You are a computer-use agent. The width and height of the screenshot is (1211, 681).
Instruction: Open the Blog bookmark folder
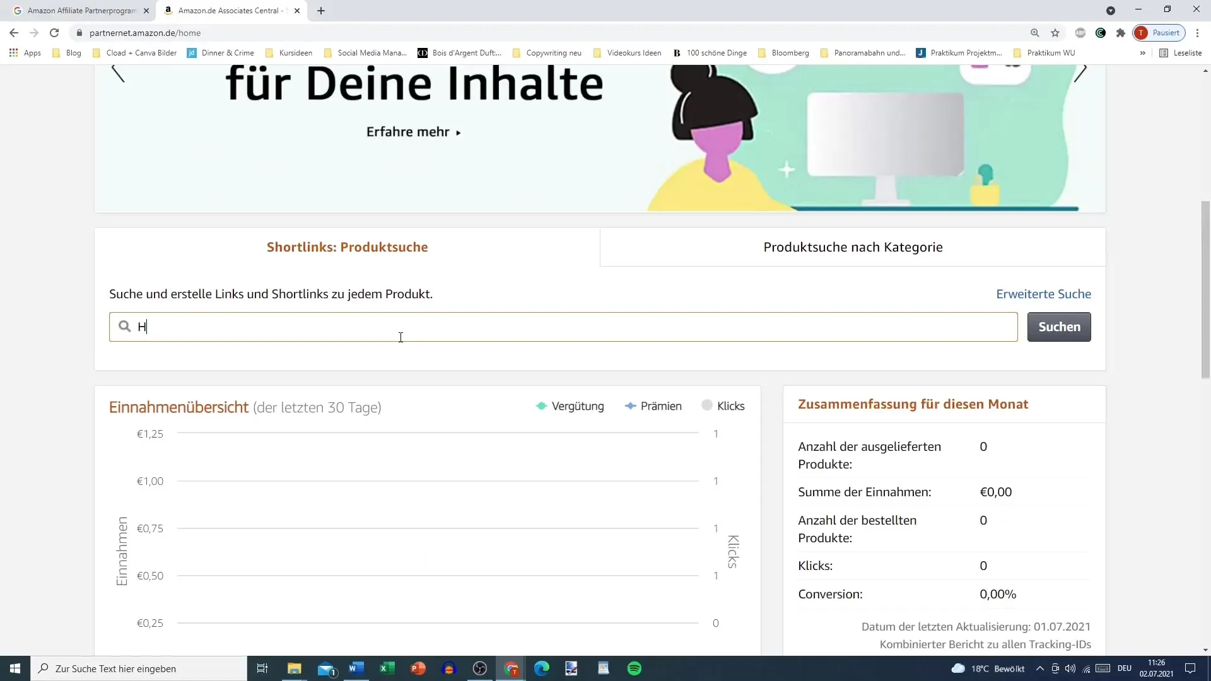click(67, 53)
